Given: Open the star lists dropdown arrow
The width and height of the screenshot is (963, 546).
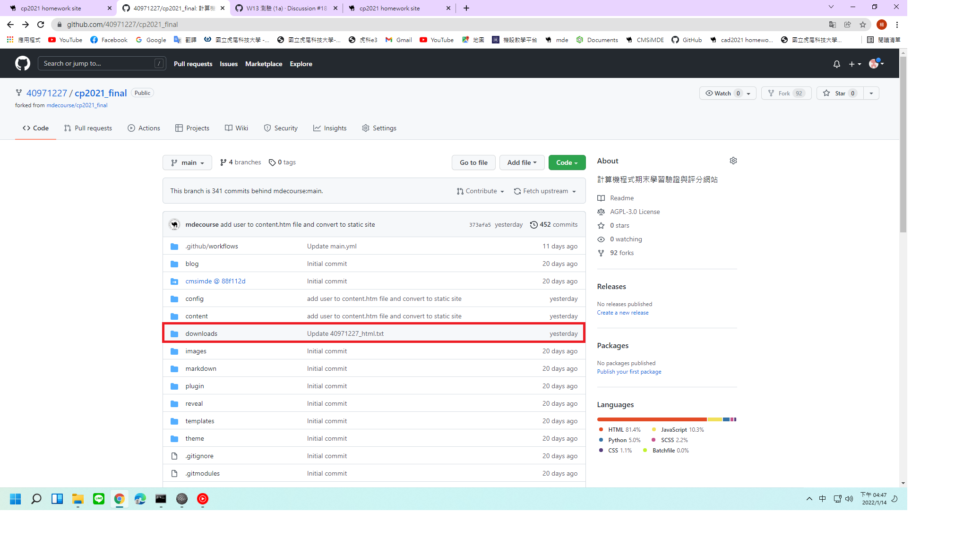Looking at the screenshot, I should coord(871,93).
